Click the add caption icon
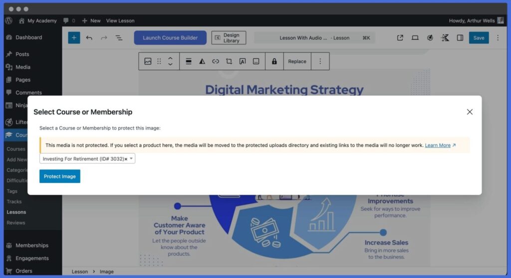Screen dimensions: 511x278 coord(256,61)
